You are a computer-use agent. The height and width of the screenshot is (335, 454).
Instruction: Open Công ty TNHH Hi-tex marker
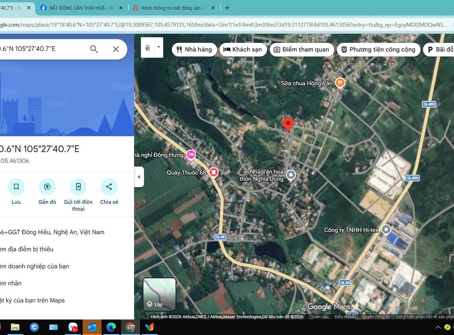tap(386, 230)
